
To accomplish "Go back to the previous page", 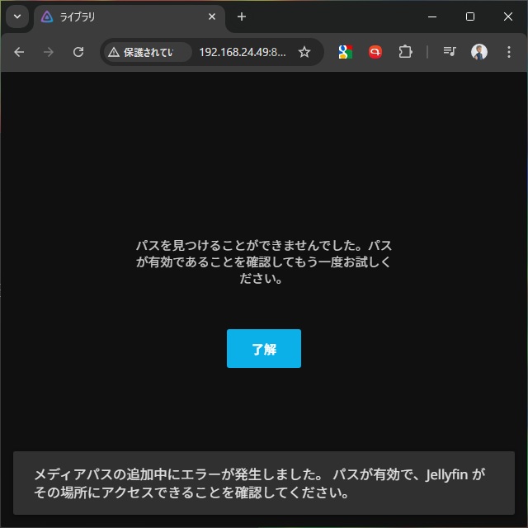I will (20, 52).
